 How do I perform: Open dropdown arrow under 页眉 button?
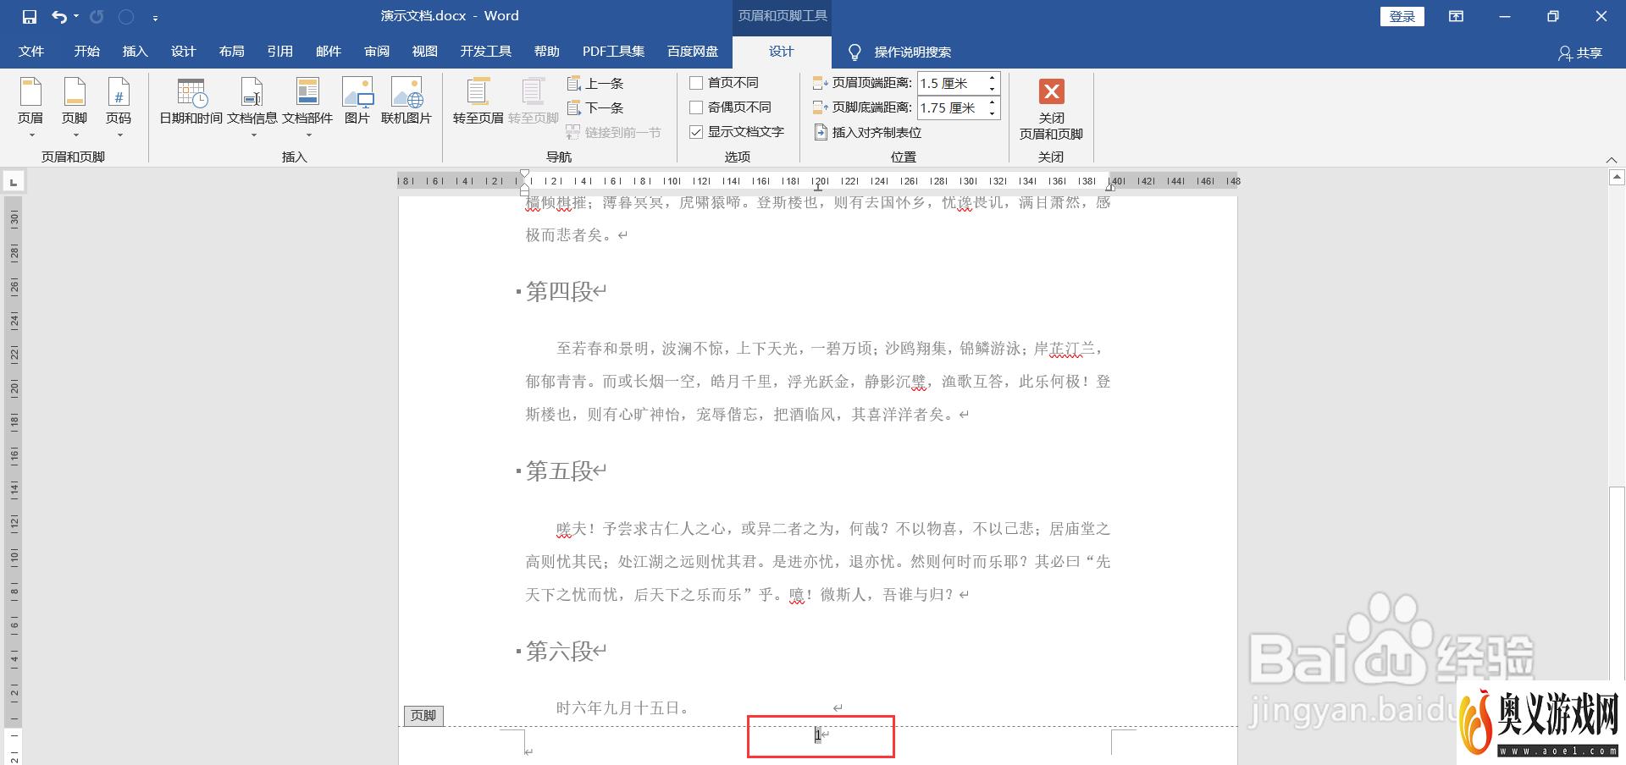[x=31, y=135]
